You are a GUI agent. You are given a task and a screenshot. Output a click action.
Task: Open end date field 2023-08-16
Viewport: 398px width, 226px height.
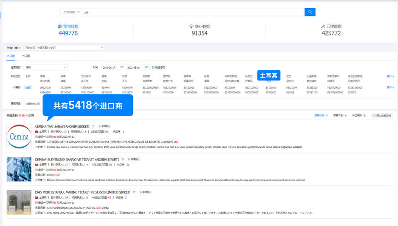(137, 67)
